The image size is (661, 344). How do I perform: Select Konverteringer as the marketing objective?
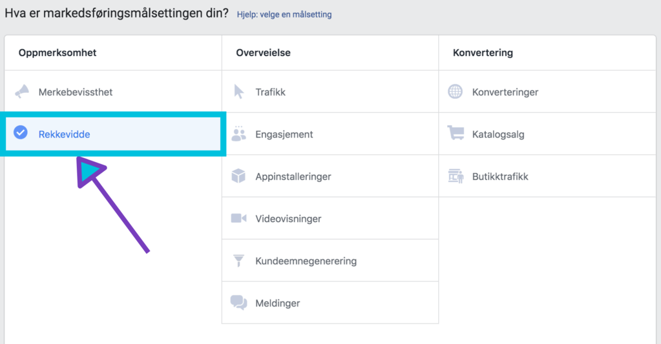(505, 92)
